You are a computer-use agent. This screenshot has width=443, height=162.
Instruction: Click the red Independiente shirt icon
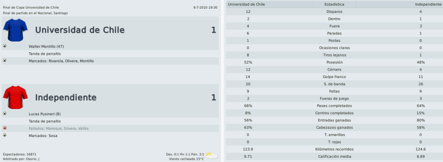15,97
